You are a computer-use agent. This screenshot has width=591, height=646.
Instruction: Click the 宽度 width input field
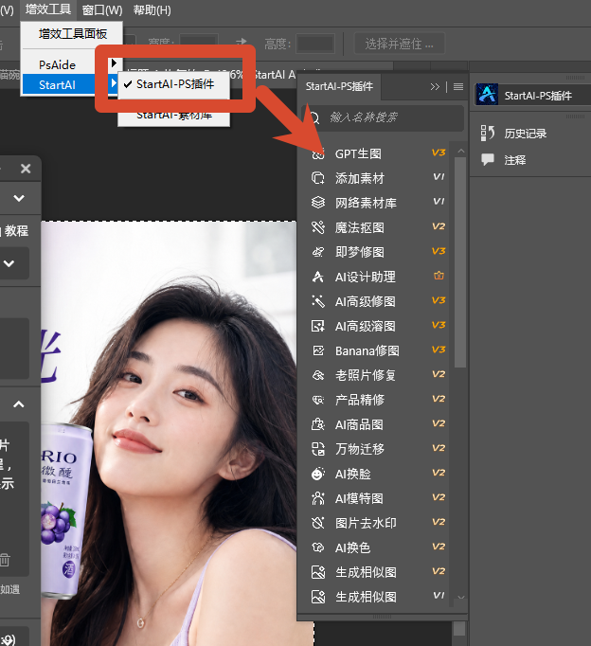point(199,43)
